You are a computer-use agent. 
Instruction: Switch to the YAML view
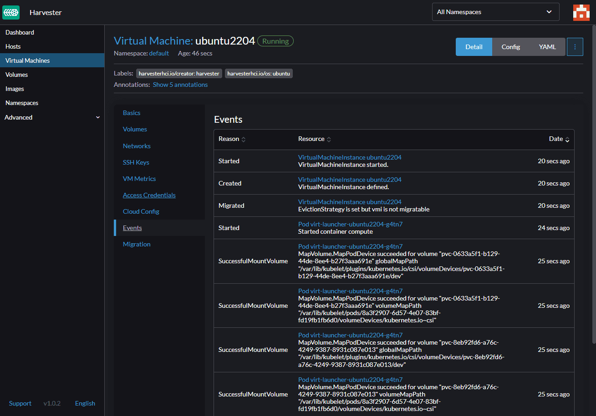(x=547, y=47)
